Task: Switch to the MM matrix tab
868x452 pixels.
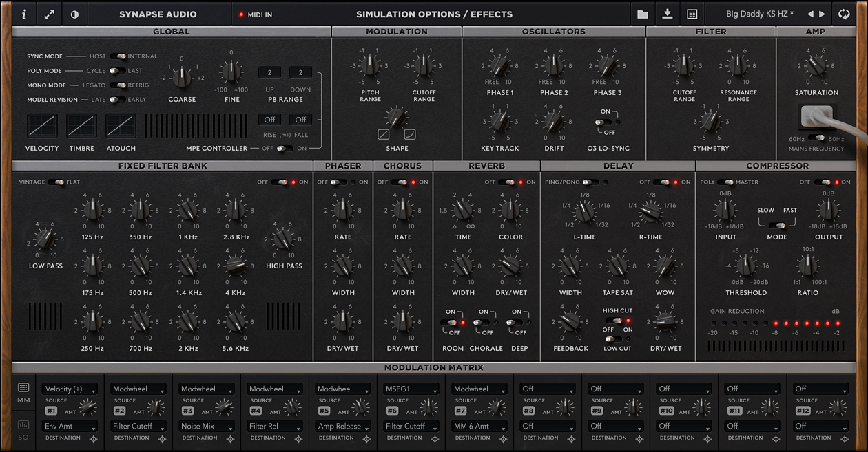Action: click(23, 394)
